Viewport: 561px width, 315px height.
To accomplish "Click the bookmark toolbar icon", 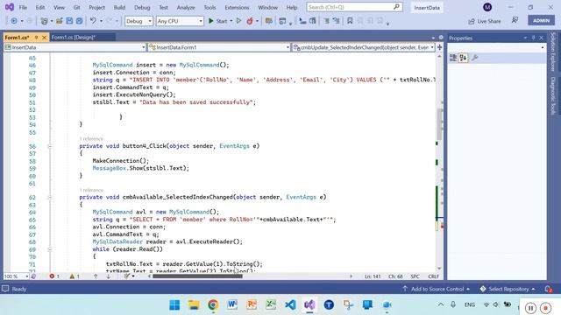I will coord(350,21).
